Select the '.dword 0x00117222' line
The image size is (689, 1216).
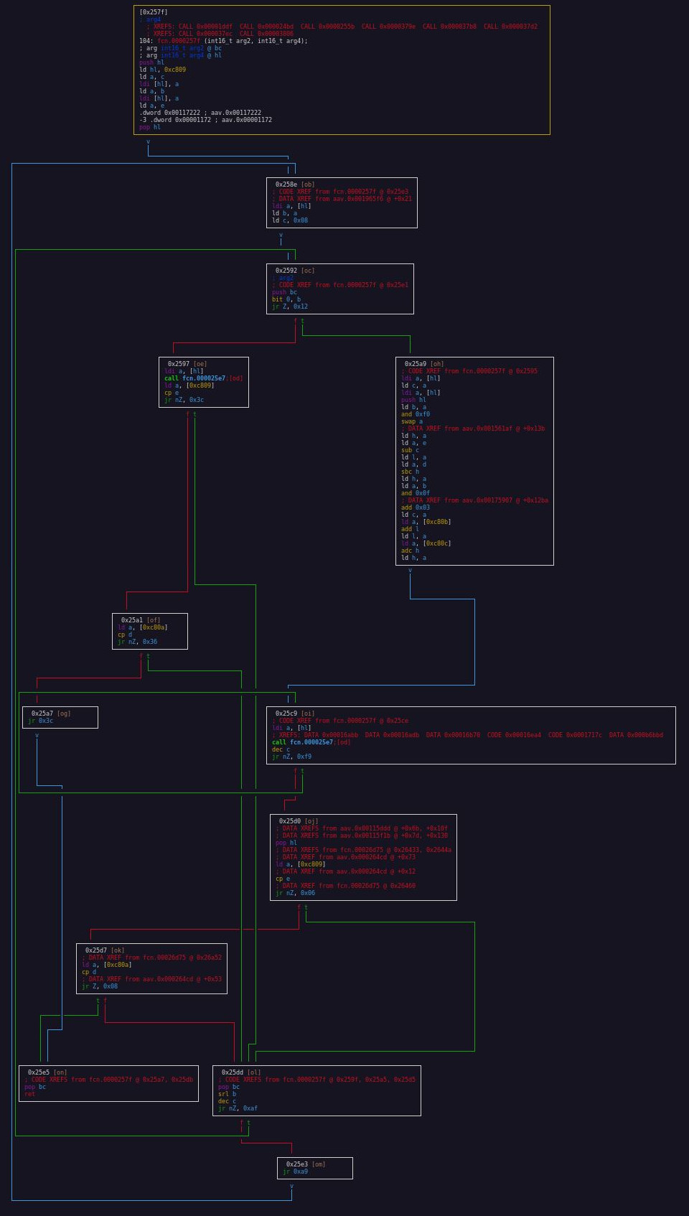(200, 113)
